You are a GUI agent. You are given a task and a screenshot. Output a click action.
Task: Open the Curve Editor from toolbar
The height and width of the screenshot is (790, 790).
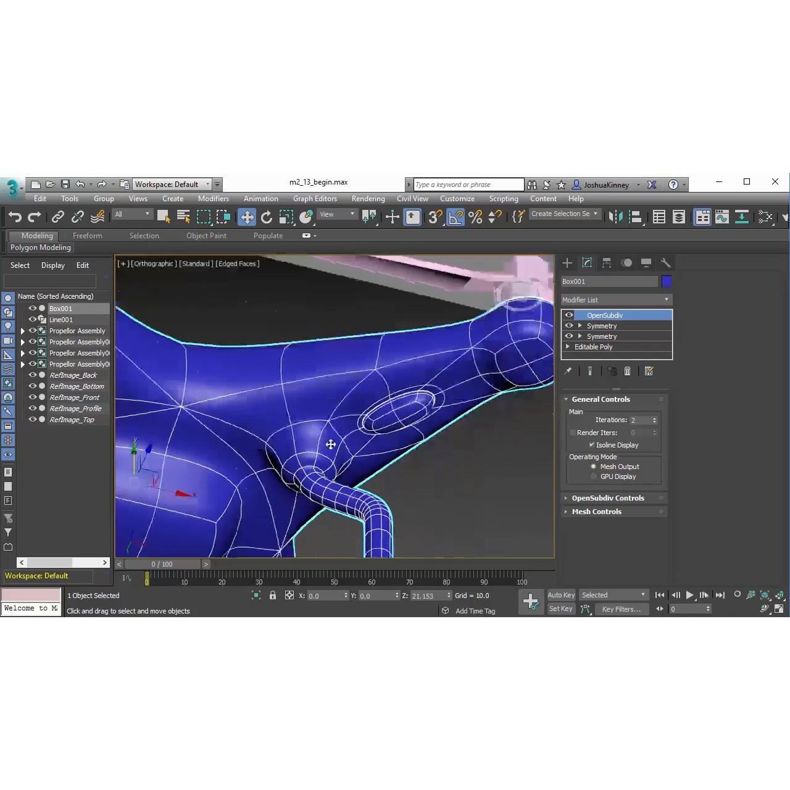tap(721, 217)
